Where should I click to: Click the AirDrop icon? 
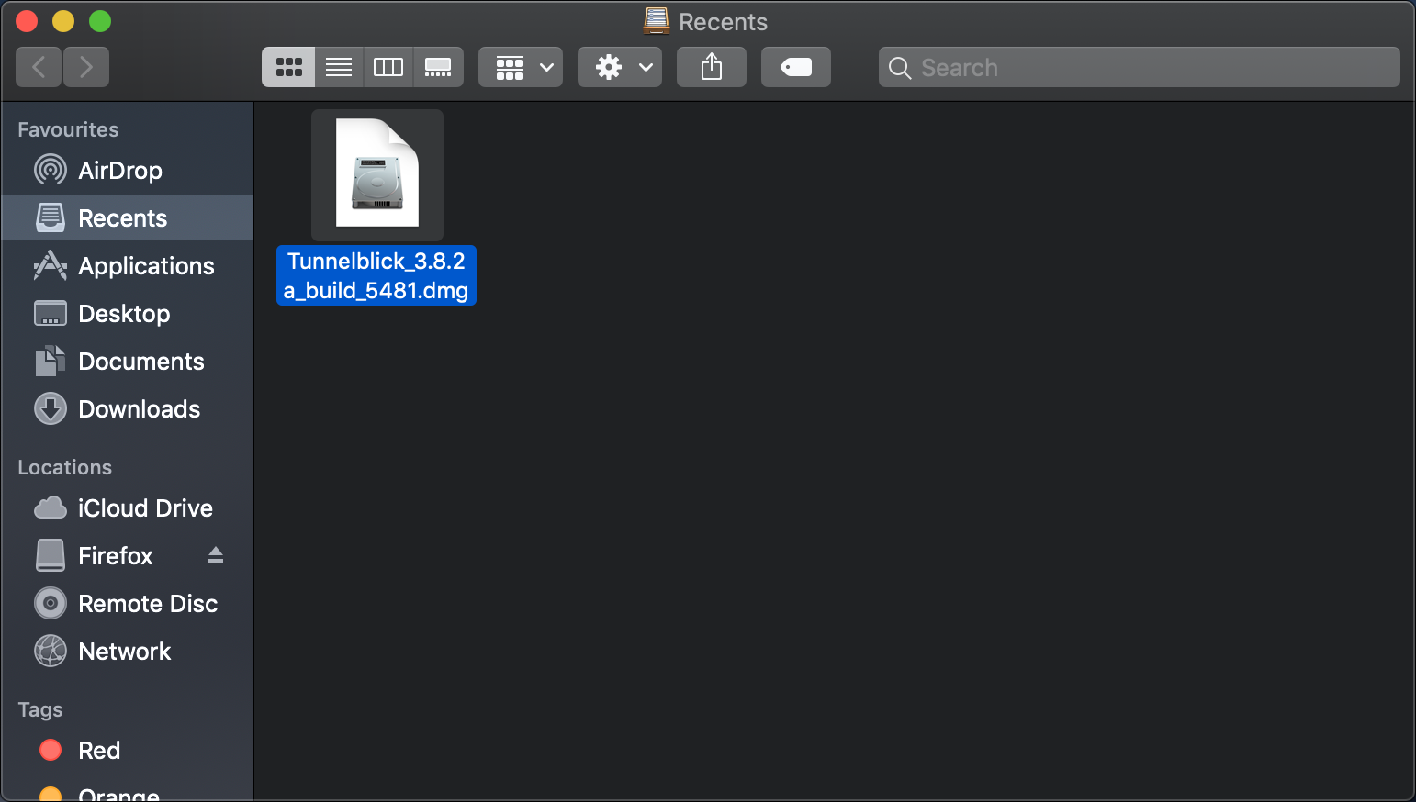(51, 170)
